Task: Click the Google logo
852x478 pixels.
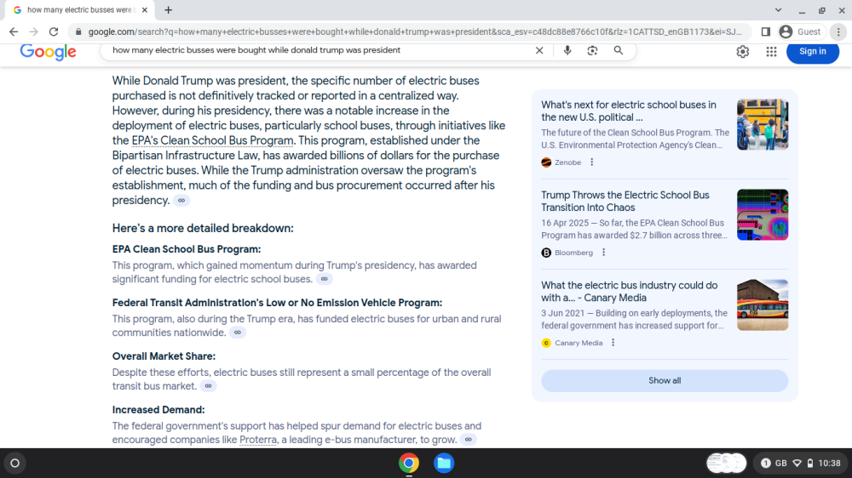Action: point(48,52)
